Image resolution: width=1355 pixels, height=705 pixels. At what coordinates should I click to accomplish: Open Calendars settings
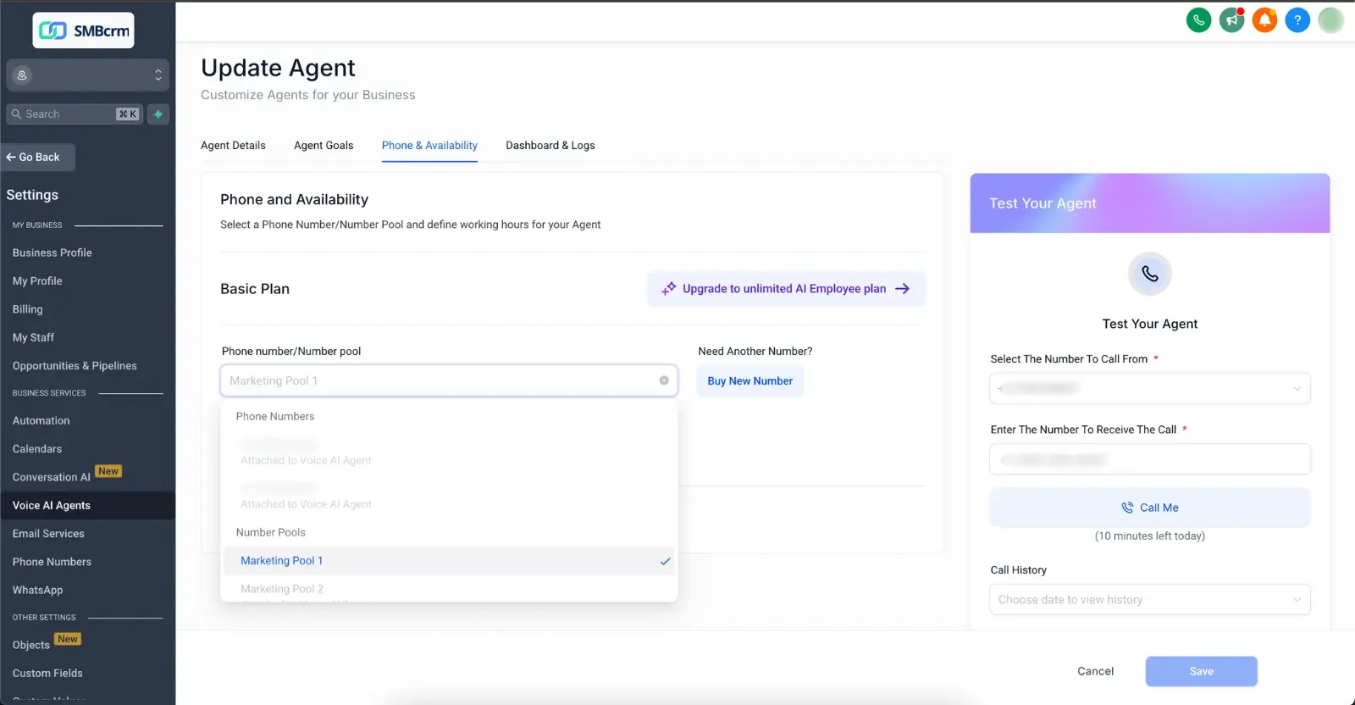click(37, 448)
